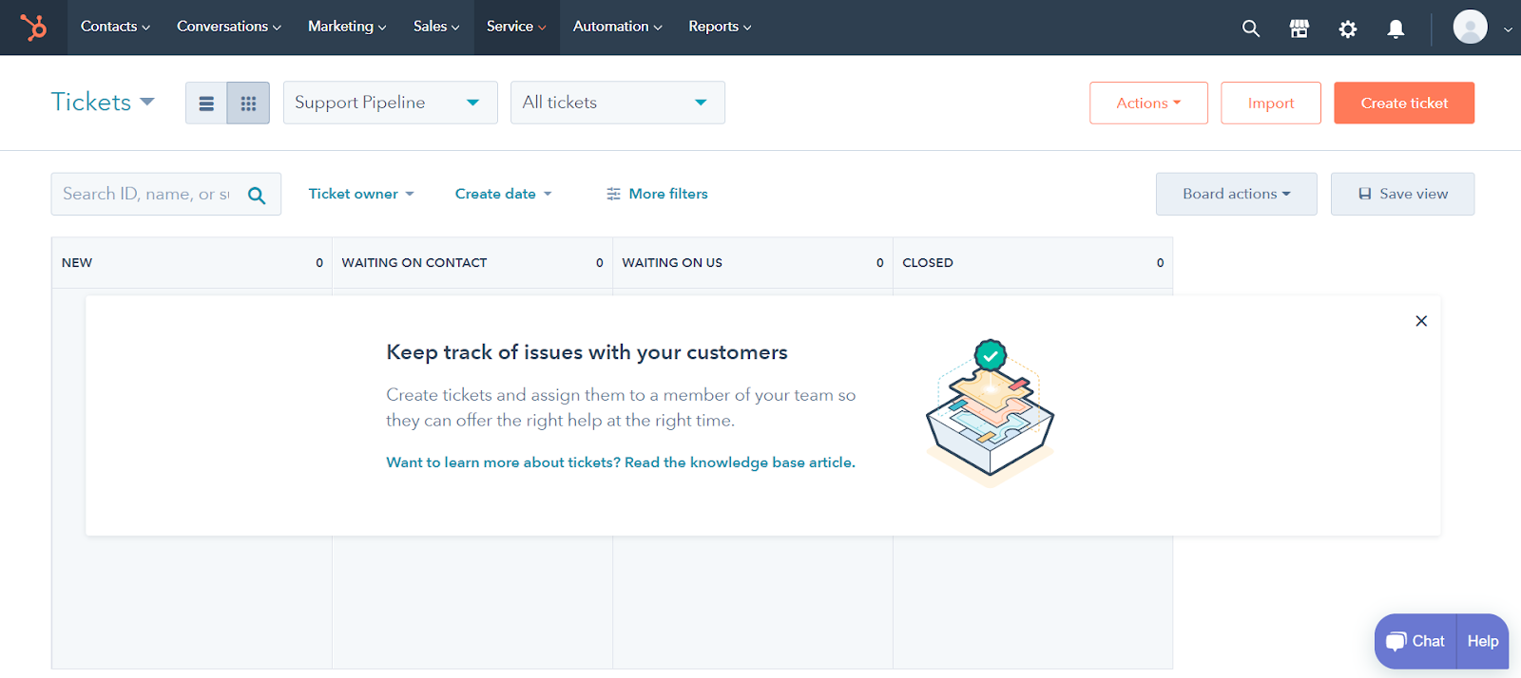This screenshot has height=678, width=1521.
Task: Click the More filters sliders icon
Action: click(x=613, y=194)
